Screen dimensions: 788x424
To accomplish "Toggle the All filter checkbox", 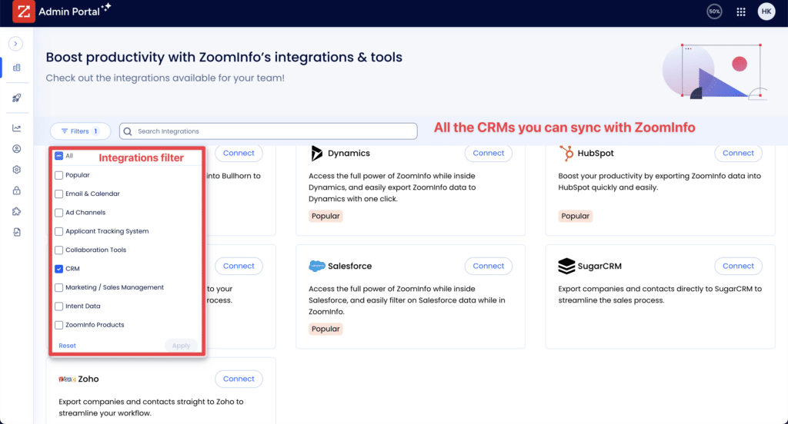I will (58, 156).
